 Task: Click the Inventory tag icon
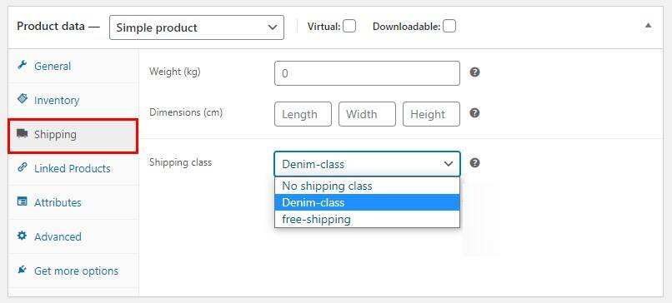point(22,99)
